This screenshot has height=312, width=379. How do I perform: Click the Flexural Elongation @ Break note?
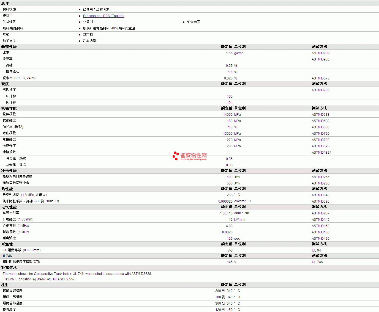pos(38,279)
